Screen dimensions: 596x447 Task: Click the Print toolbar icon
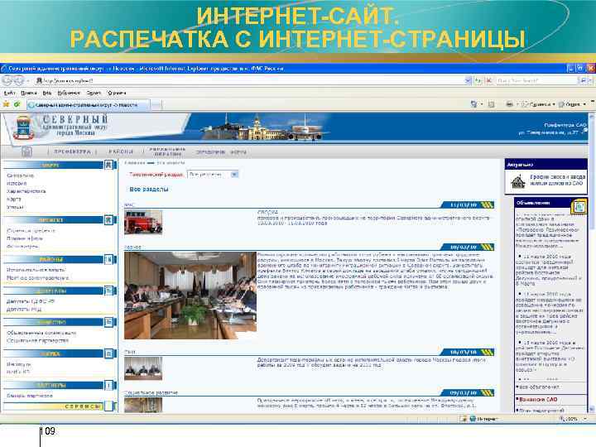[x=509, y=104]
